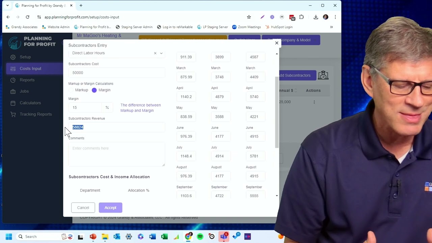Go back with the browser back arrow
Viewport: 432px width, 243px height.
[x=8, y=17]
